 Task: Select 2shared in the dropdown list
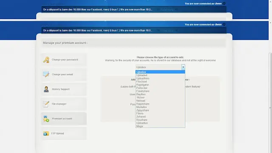[x=160, y=116]
